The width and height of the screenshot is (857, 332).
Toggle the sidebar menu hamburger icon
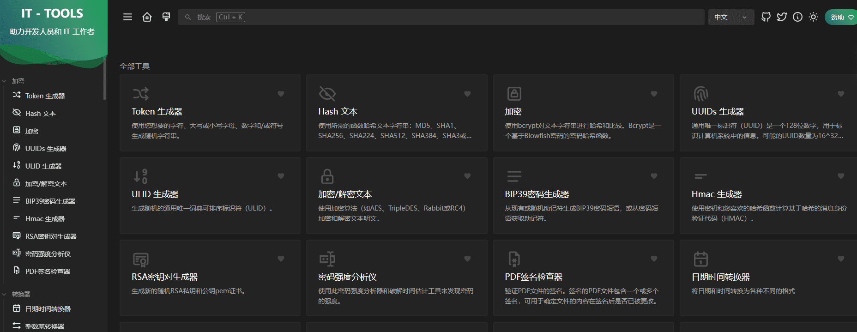[x=127, y=17]
